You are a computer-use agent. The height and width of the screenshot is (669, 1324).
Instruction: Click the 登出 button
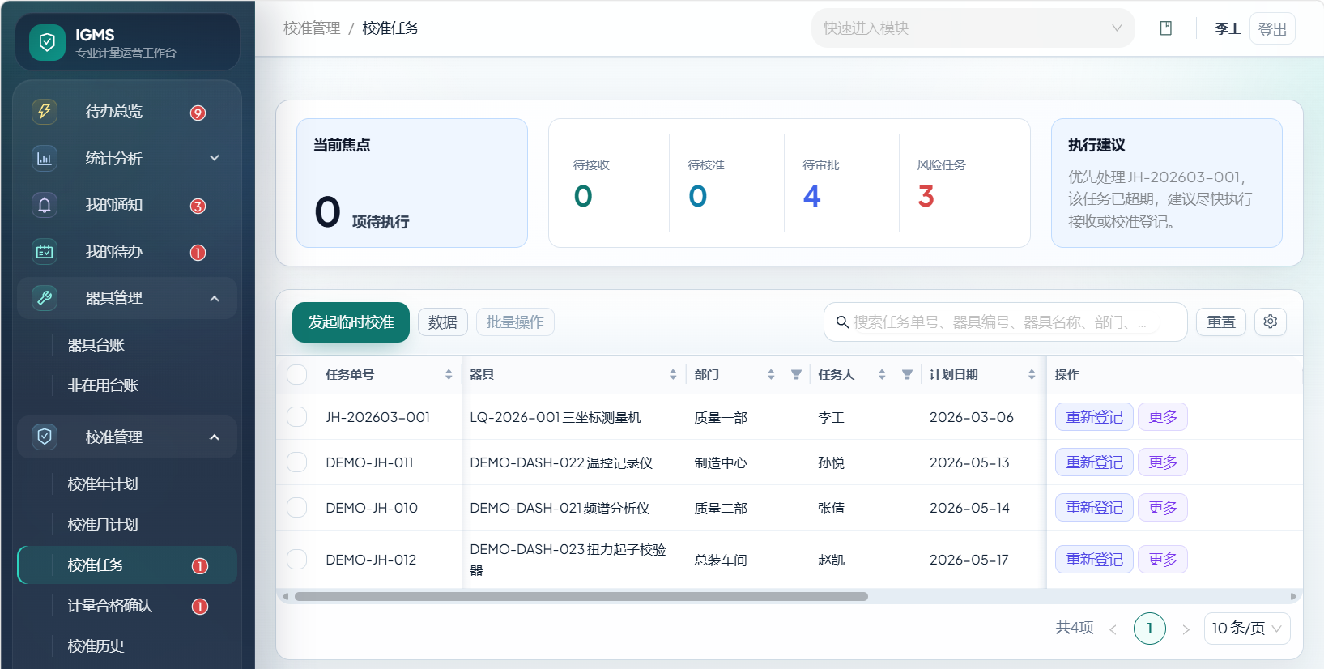(1272, 29)
